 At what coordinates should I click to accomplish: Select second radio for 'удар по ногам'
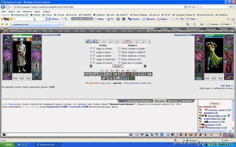[94, 63]
